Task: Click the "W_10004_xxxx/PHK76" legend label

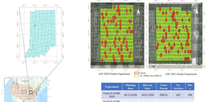Action: [151, 76]
